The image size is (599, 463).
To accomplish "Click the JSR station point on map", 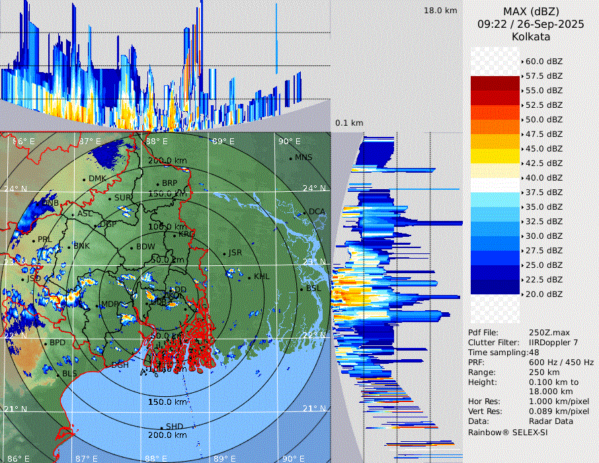I will [224, 254].
